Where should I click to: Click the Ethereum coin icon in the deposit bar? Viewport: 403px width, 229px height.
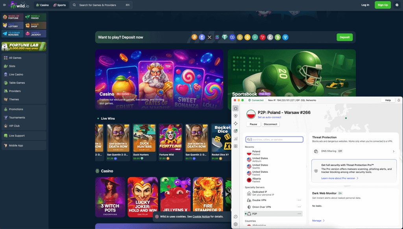(x=202, y=37)
